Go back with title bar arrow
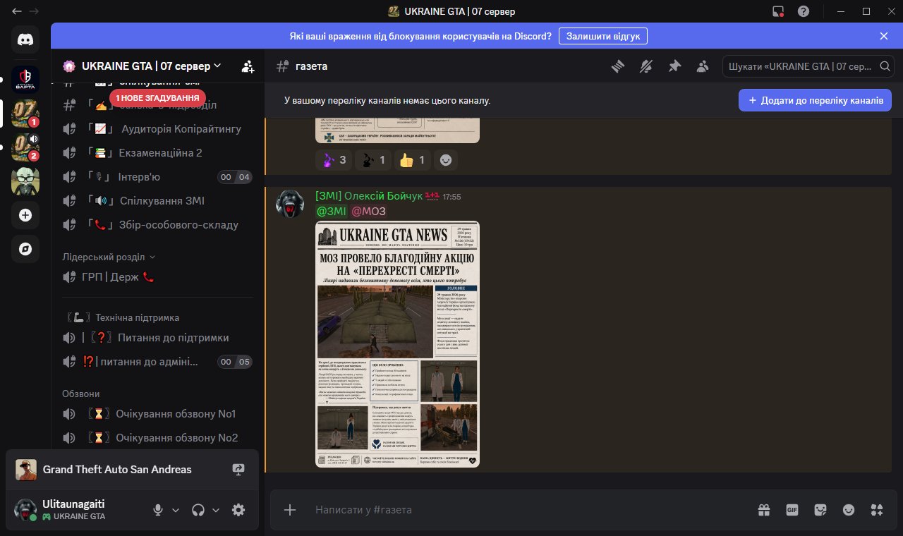Viewport: 903px width, 536px height. [16, 11]
